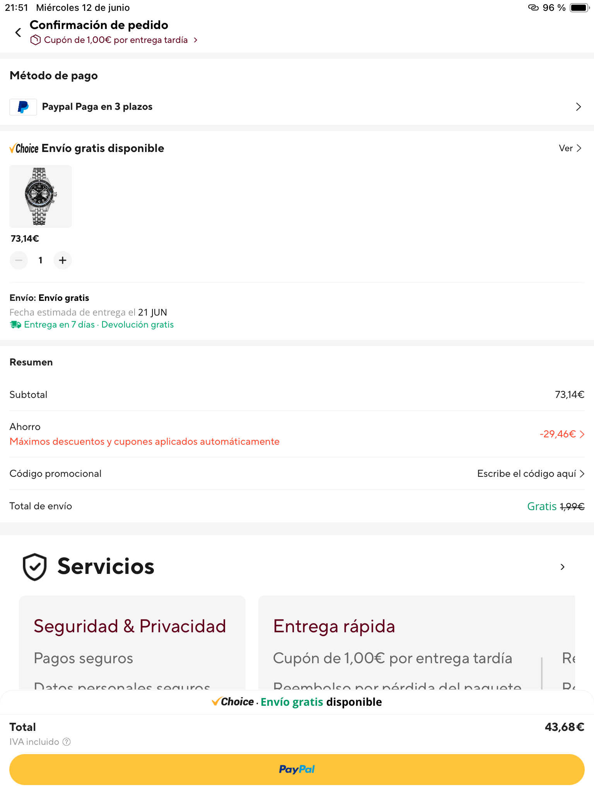Viewport: 594px width, 792px height.
Task: Tap the green delivery truck icon
Action: tap(15, 324)
